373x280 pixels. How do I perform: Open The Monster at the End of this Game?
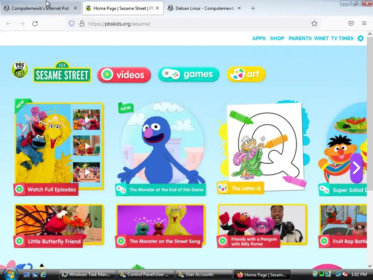161,190
